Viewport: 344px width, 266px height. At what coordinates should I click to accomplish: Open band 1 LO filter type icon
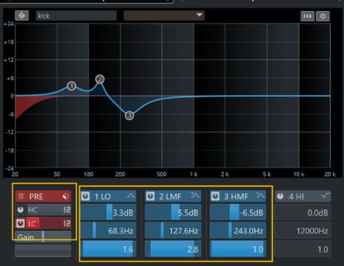(131, 196)
